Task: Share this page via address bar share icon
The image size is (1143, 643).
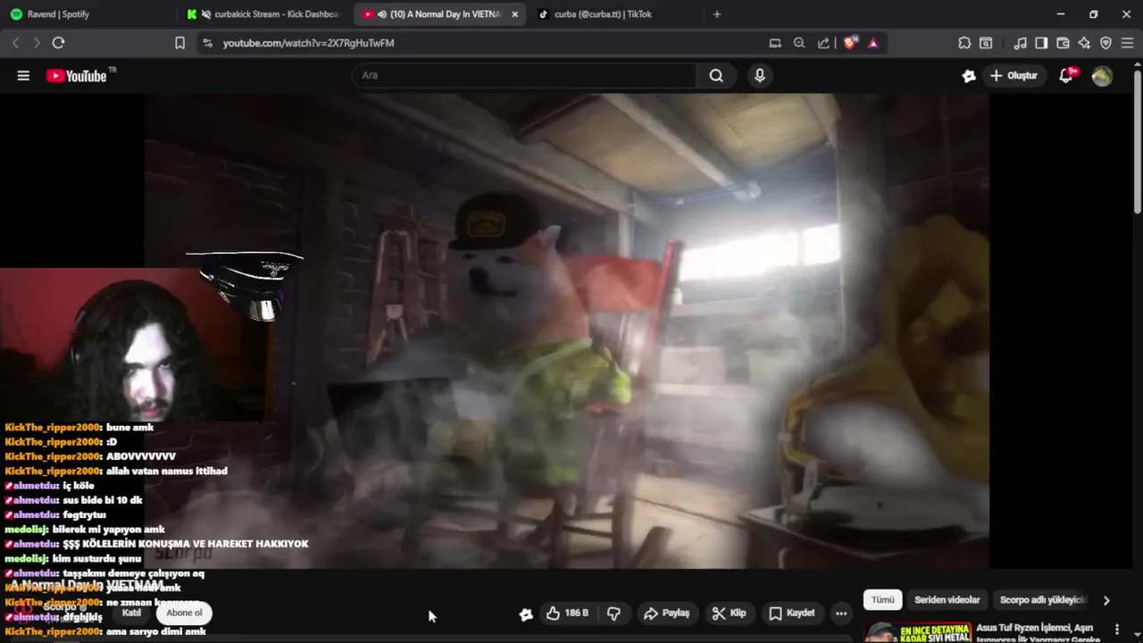Action: click(x=823, y=43)
